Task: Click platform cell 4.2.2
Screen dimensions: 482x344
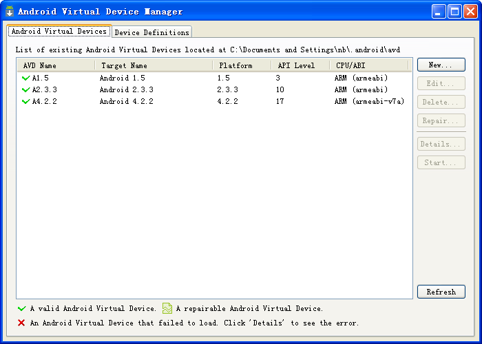Action: pos(227,101)
